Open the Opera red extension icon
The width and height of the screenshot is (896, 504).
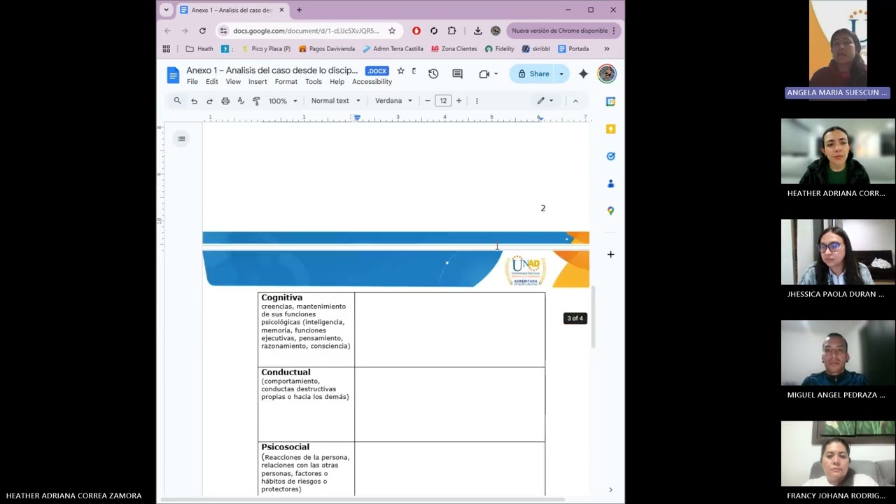click(416, 31)
